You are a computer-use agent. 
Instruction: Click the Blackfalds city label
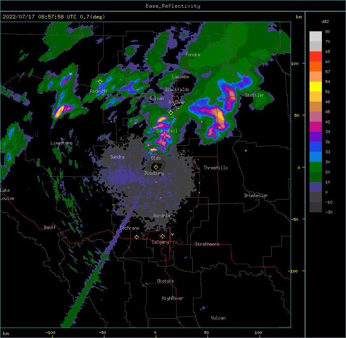[177, 90]
